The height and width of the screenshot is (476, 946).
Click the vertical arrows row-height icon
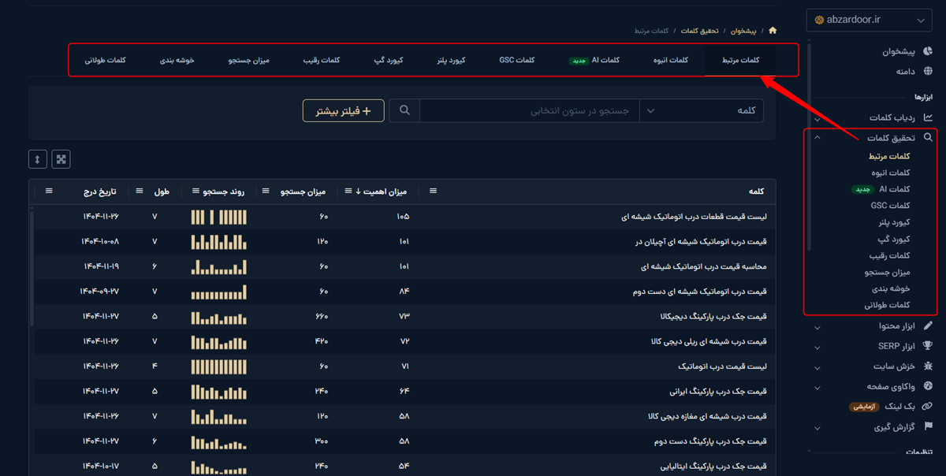click(x=37, y=159)
